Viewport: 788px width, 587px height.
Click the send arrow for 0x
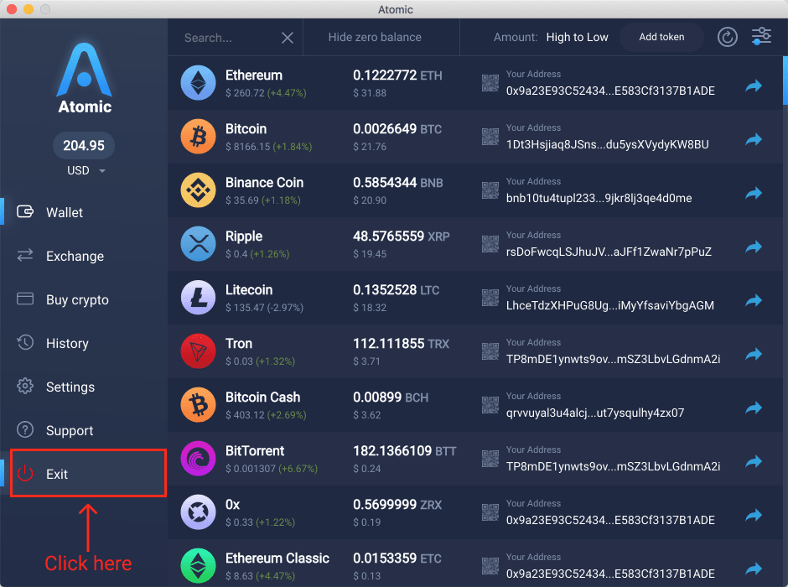[x=754, y=515]
